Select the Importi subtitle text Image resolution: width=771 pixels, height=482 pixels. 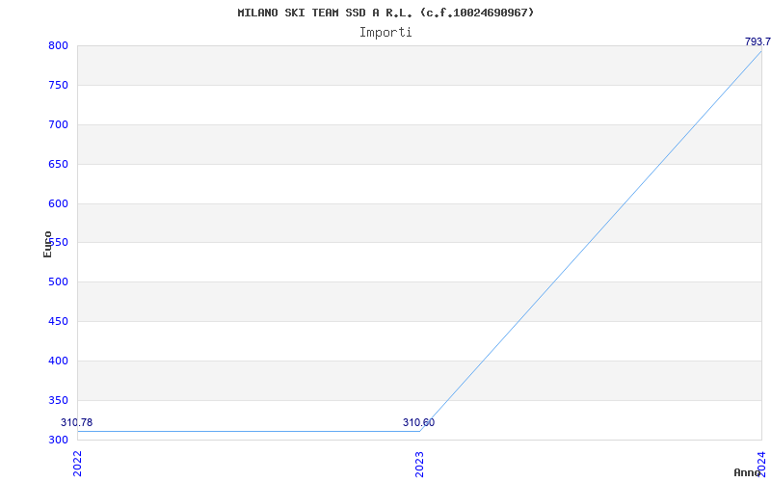(385, 33)
